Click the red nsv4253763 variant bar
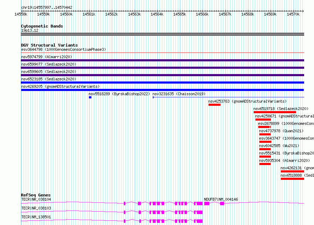Viewport: 314px width, 225px height. point(215,105)
